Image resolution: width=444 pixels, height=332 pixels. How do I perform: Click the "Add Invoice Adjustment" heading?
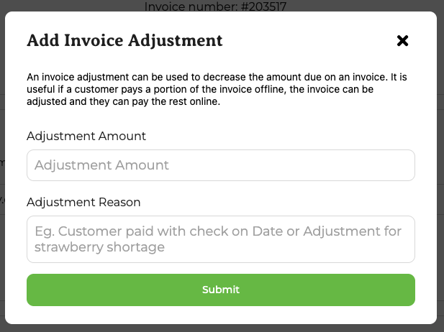coord(124,40)
